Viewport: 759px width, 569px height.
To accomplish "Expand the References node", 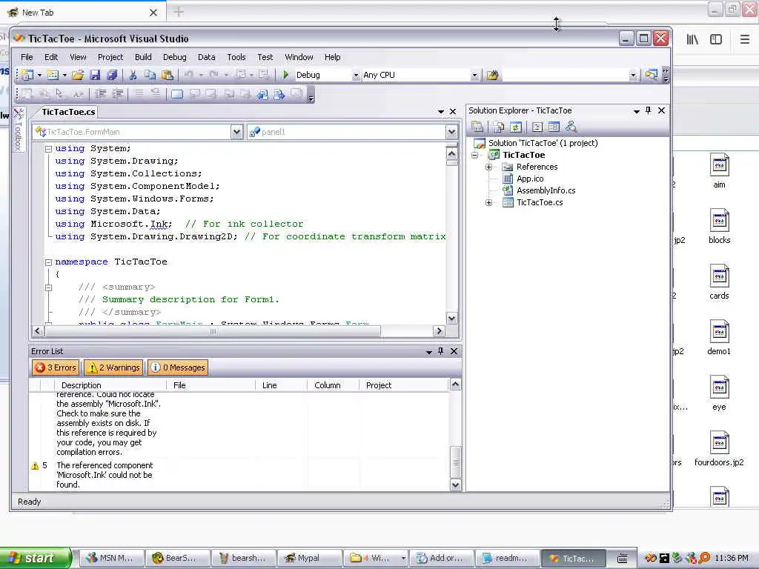I will click(489, 167).
